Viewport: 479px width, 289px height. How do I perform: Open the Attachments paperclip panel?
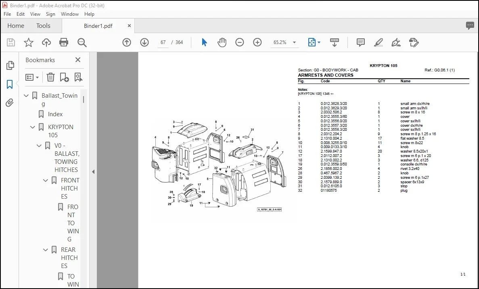[x=10, y=103]
